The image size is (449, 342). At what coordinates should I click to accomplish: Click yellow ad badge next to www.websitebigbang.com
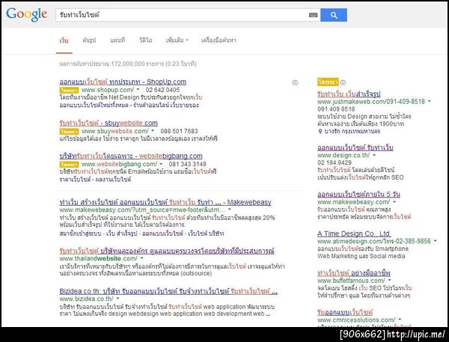pyautogui.click(x=69, y=165)
